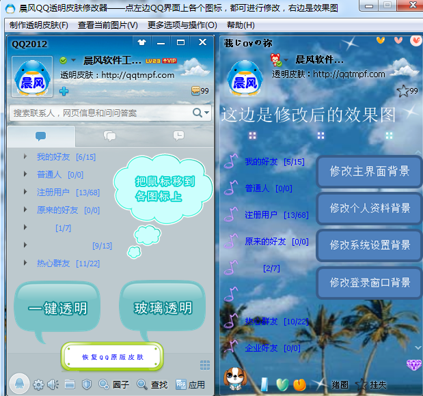
Task: Click 注册用户 [13/68] in preview list
Action: coord(277,215)
